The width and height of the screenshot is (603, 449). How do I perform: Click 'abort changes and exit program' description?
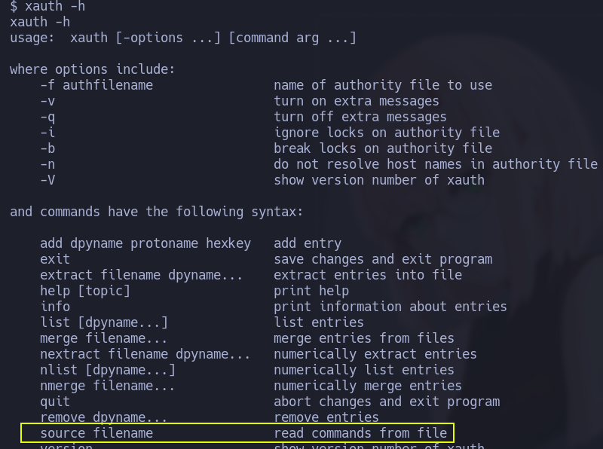click(387, 402)
